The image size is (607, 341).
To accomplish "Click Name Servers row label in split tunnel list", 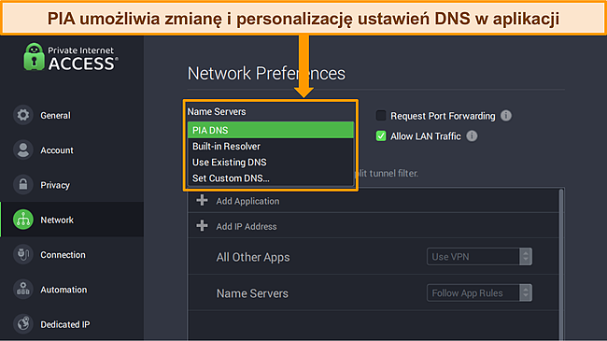I will [x=252, y=293].
